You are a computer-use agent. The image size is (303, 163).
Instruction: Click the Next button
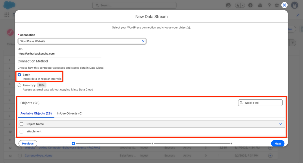278,144
